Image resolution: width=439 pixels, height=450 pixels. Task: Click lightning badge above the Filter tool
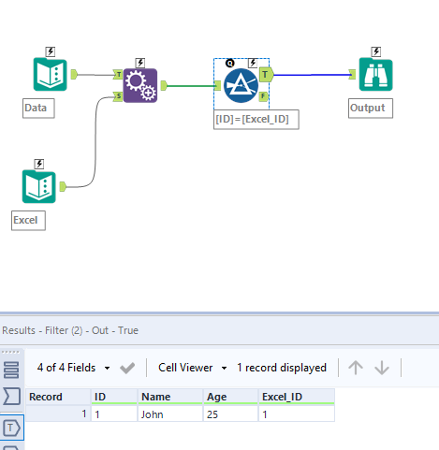click(253, 63)
